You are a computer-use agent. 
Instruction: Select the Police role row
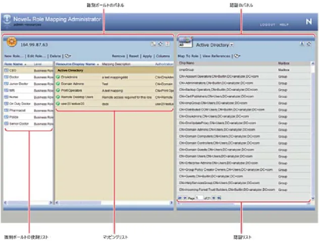[x=28, y=117]
